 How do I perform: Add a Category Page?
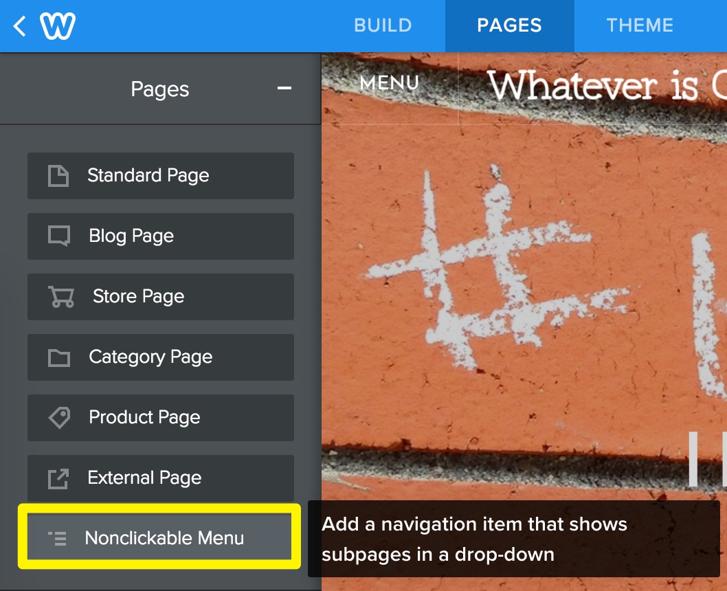pos(160,357)
